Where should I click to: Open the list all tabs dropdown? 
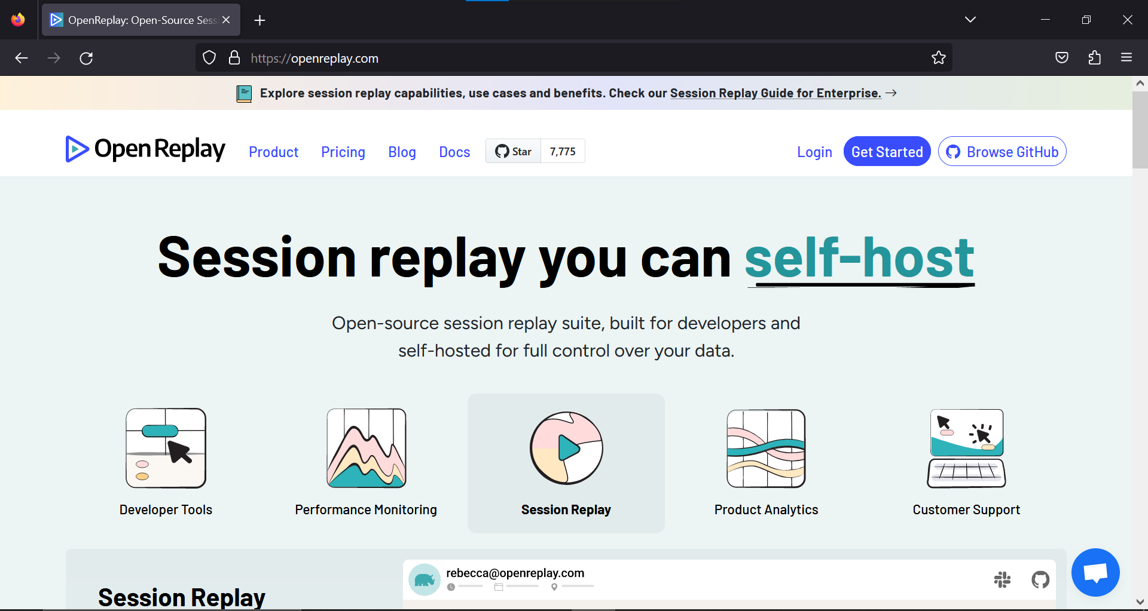pyautogui.click(x=970, y=20)
